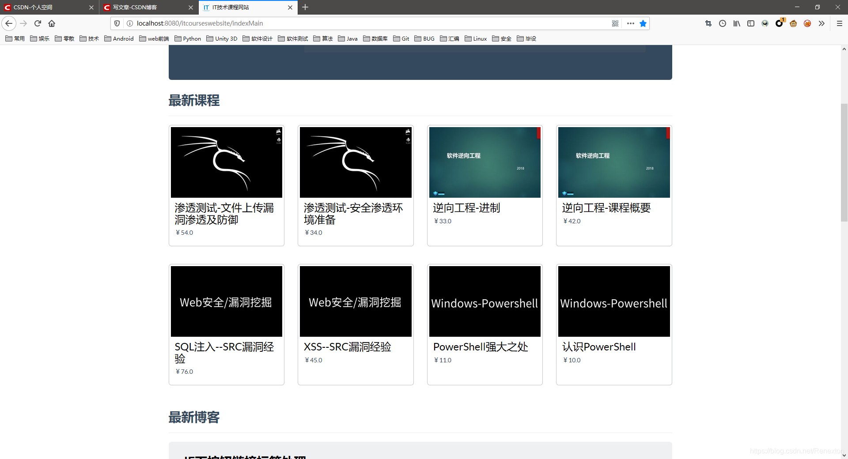Open the Firefox hamburger menu
Screen dimensions: 848x459
pos(840,23)
